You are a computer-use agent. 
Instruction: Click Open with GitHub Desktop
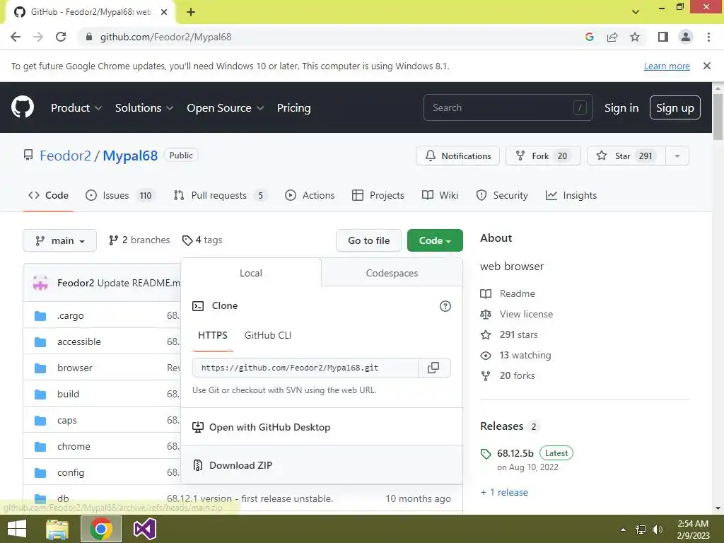pos(322,427)
